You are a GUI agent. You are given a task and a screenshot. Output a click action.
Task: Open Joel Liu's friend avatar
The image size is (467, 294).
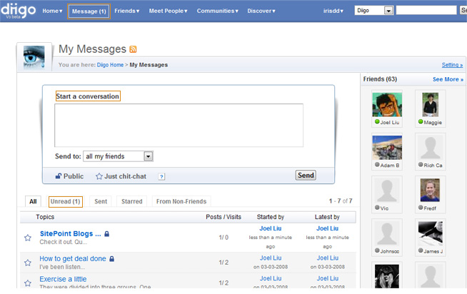[x=387, y=104]
